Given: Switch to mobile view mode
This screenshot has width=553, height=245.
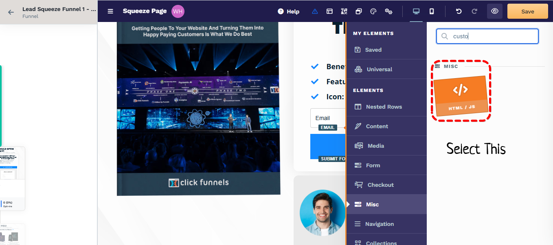Looking at the screenshot, I should pos(432,11).
